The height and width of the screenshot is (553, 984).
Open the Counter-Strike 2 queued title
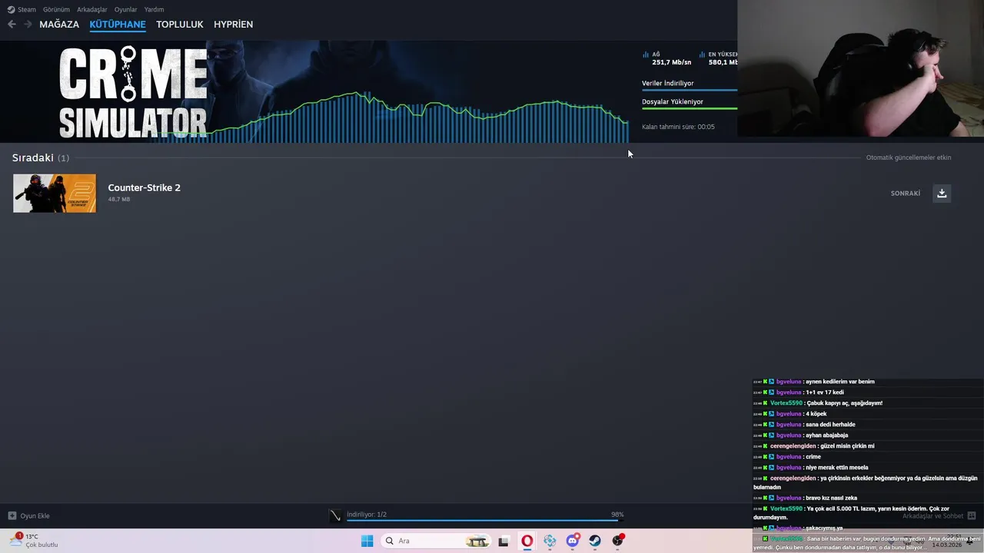coord(144,187)
